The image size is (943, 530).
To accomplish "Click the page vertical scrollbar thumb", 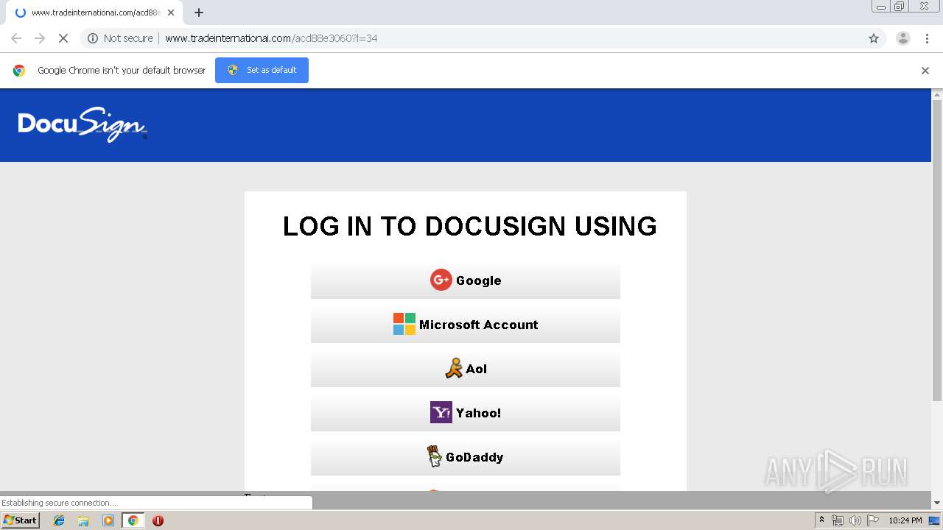I will pyautogui.click(x=937, y=250).
